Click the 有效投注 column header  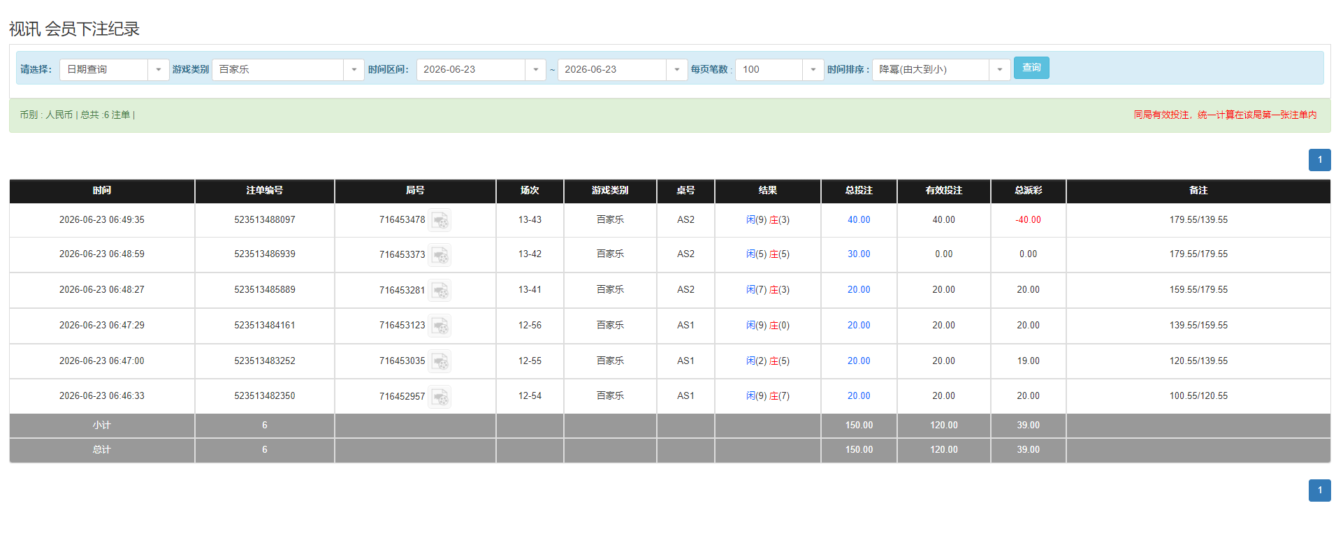(x=944, y=191)
